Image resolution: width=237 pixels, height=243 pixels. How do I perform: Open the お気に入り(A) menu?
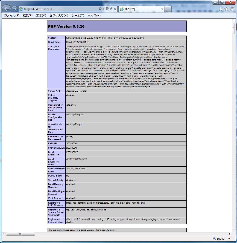point(59,16)
